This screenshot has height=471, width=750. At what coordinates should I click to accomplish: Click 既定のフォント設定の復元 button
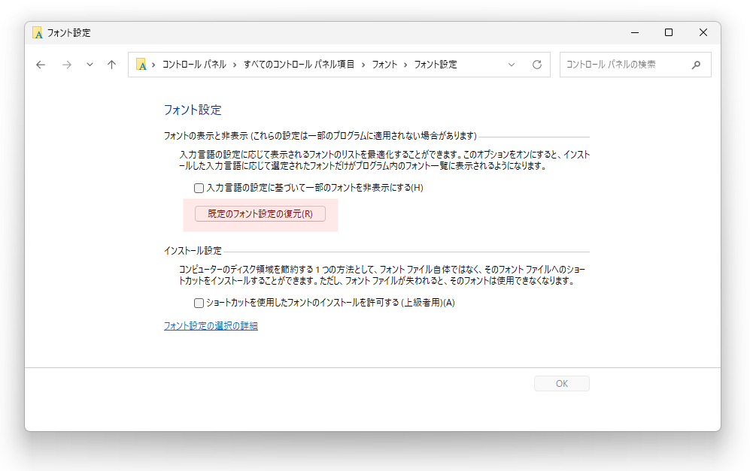tap(260, 213)
